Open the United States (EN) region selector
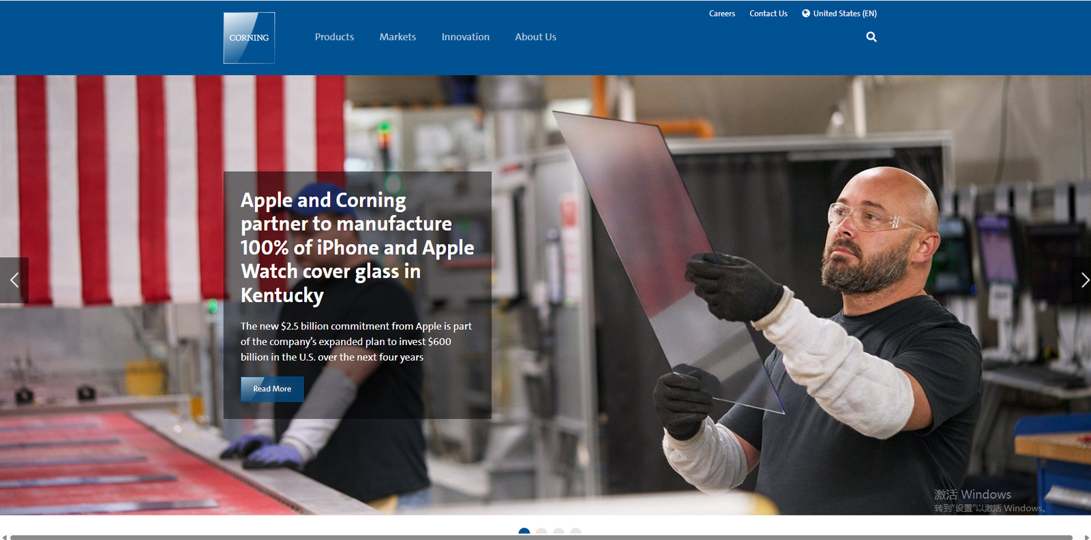Screen dimensions: 1091x540 pyautogui.click(x=844, y=14)
